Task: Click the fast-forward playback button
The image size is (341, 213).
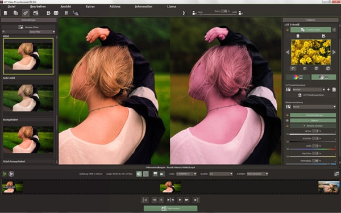Action: tap(186, 200)
